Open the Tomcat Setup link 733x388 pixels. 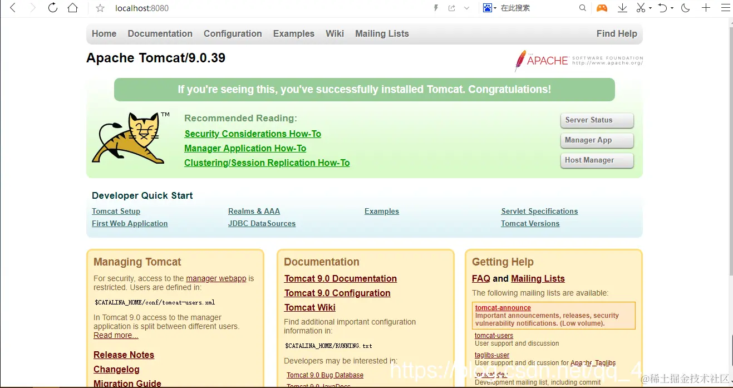click(116, 211)
